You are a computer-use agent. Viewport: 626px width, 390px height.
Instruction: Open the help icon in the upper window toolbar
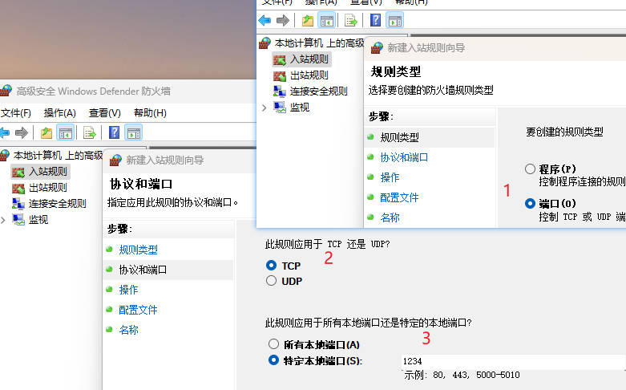[x=375, y=20]
